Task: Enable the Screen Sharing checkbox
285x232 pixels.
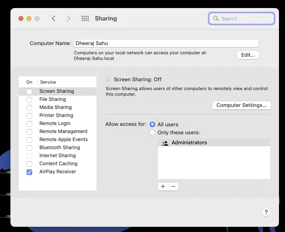Action: coord(29,91)
